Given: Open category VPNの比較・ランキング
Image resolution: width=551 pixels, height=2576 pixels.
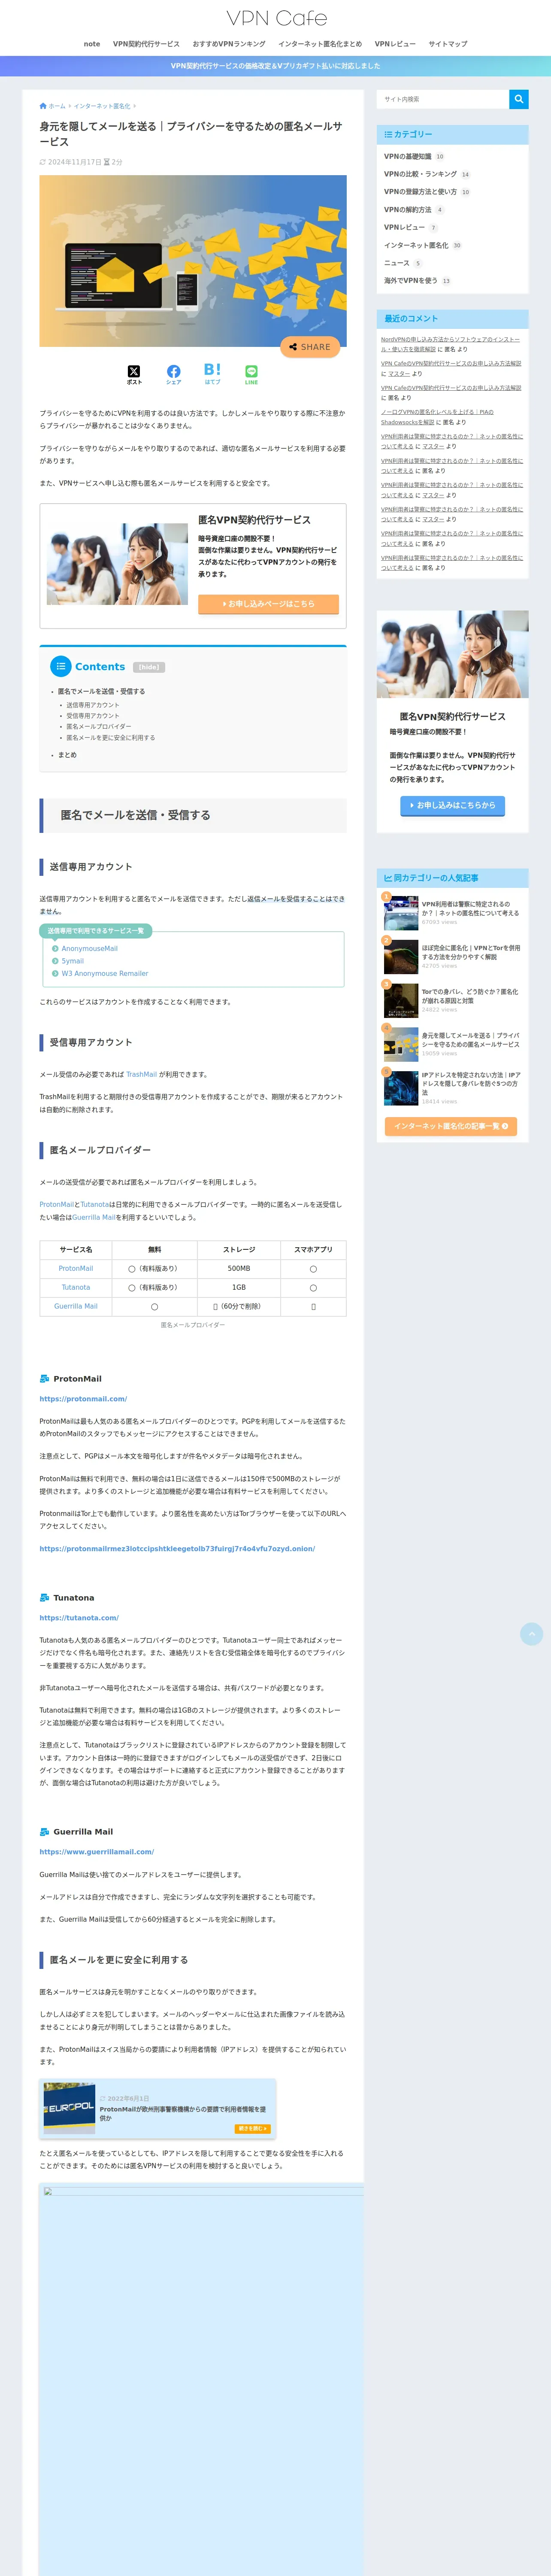Looking at the screenshot, I should coord(420,174).
